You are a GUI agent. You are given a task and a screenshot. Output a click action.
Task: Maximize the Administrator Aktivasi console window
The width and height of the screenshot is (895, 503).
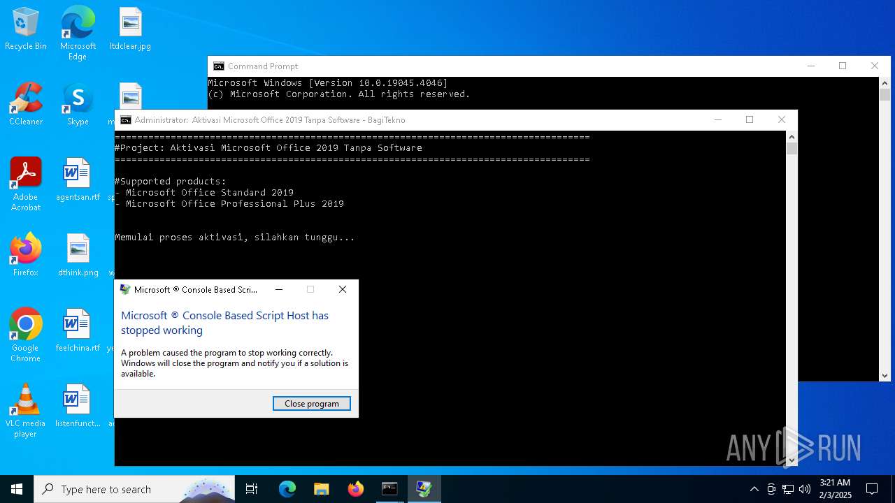pos(750,120)
